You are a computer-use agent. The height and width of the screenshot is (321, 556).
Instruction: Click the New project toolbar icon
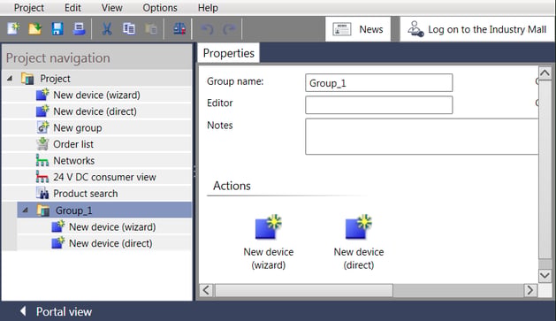point(13,28)
